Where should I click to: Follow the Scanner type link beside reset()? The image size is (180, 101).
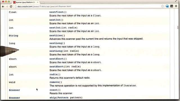point(14,90)
